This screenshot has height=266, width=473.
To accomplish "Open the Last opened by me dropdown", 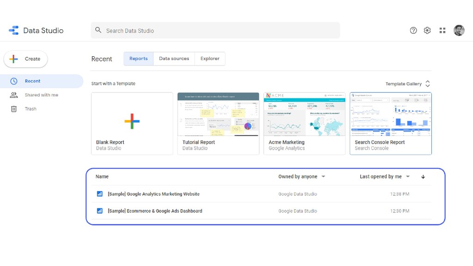I will 385,176.
